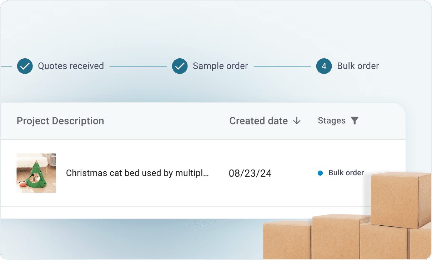This screenshot has width=432, height=260.
Task: Select the 08/23/24 created date cell
Action: [x=250, y=173]
